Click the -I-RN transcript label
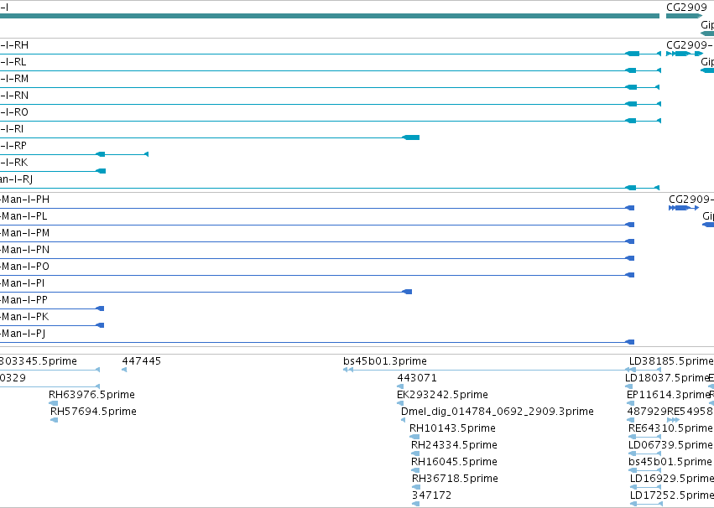Viewport: 714px width, 508px height. (x=14, y=96)
